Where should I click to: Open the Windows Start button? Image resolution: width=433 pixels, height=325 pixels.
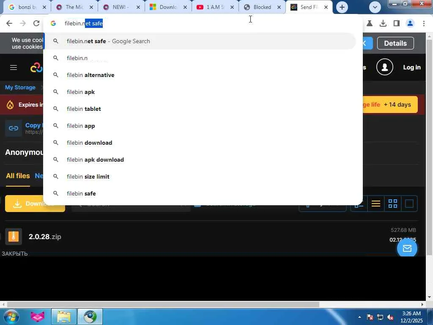(x=11, y=317)
